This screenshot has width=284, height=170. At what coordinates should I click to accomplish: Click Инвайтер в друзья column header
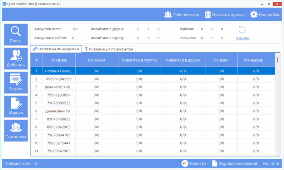click(183, 60)
